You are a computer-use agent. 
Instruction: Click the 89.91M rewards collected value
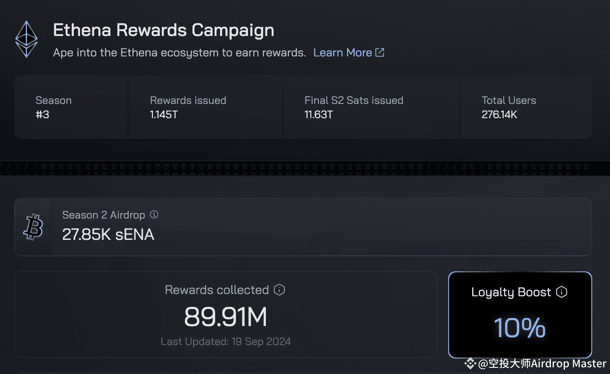(x=226, y=317)
